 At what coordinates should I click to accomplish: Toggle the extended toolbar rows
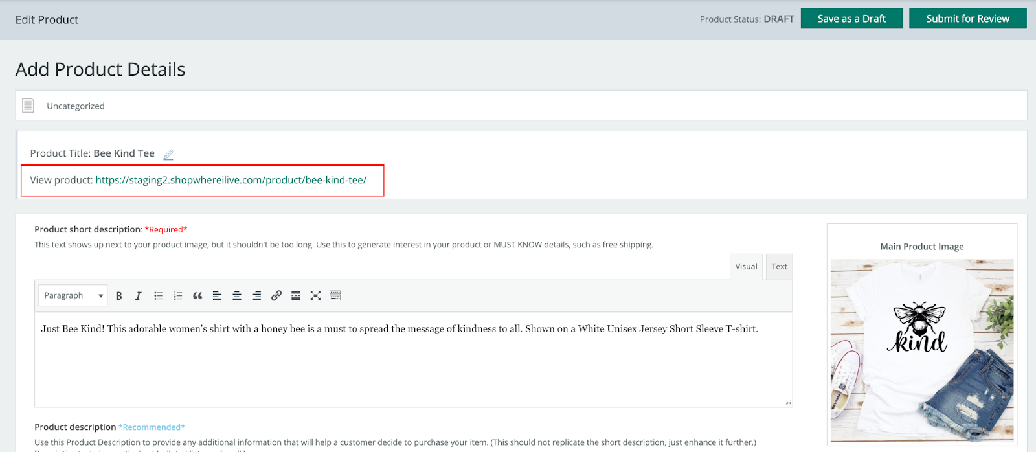tap(335, 296)
